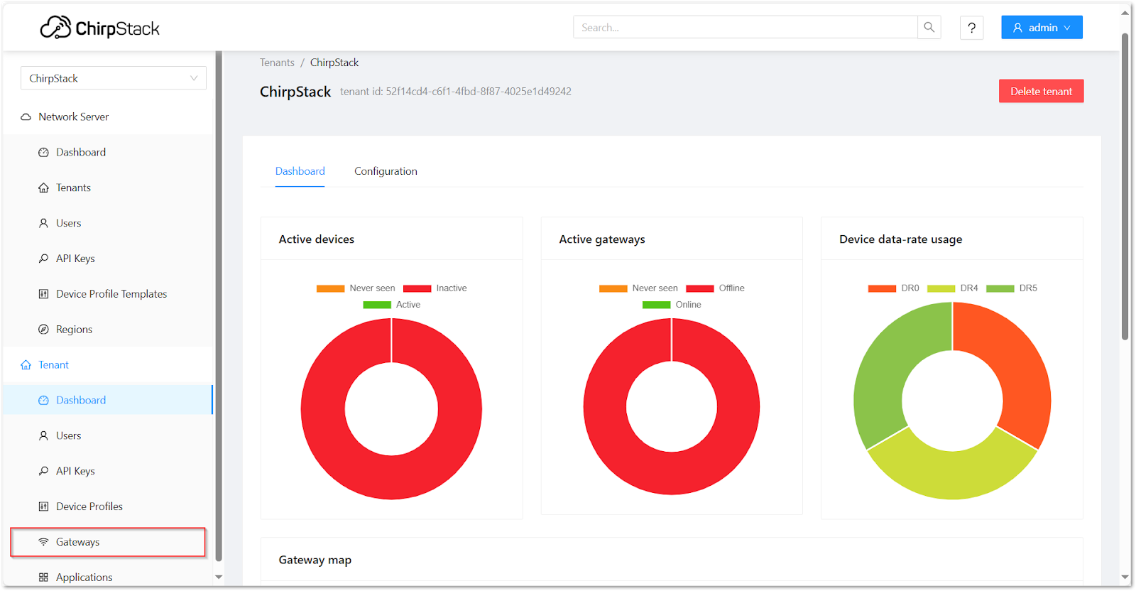
Task: Open the help question mark icon
Action: pyautogui.click(x=971, y=28)
